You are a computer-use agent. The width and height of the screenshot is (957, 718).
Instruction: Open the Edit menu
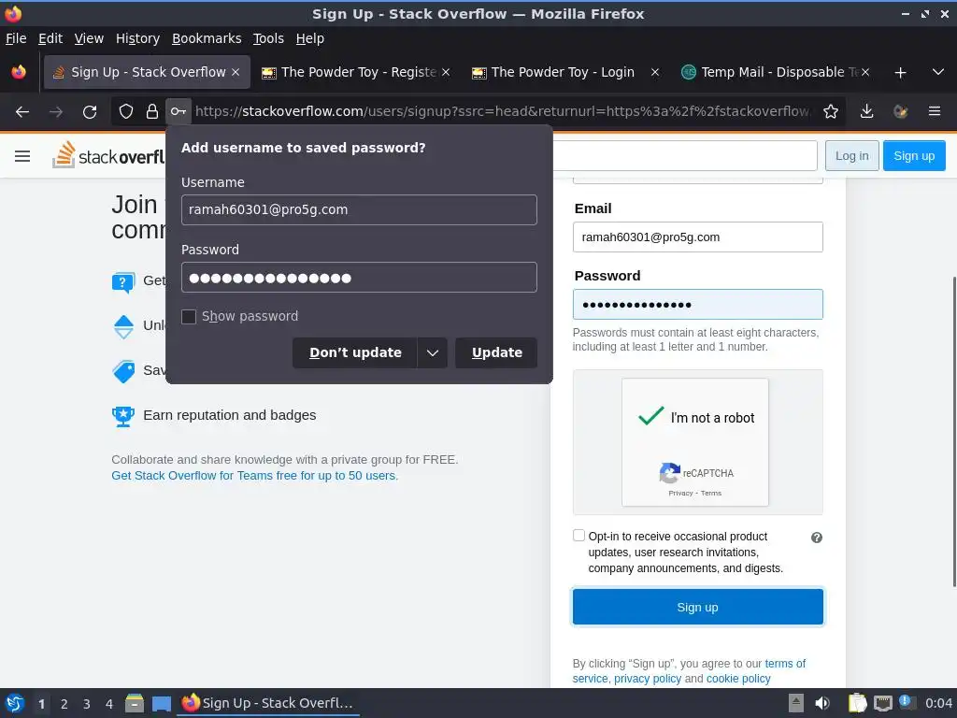coord(50,38)
